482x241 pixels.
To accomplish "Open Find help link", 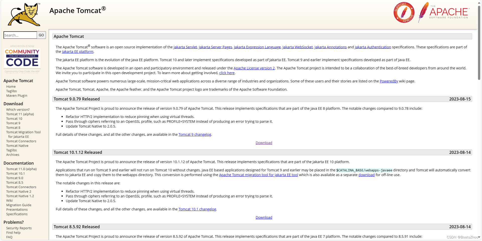I will click(13, 233).
